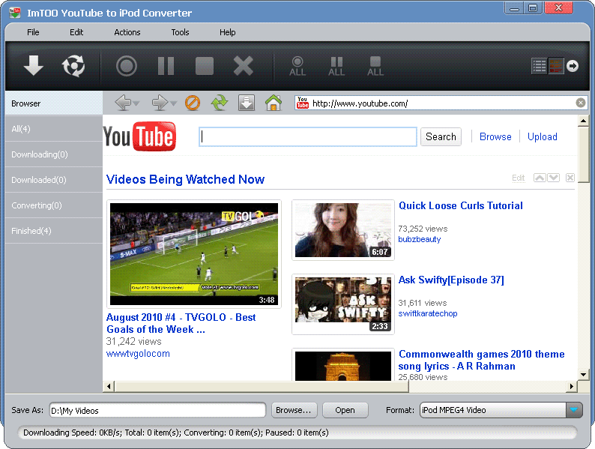The width and height of the screenshot is (595, 449).
Task: Click the YouTube favicon in address bar
Action: coord(303,103)
